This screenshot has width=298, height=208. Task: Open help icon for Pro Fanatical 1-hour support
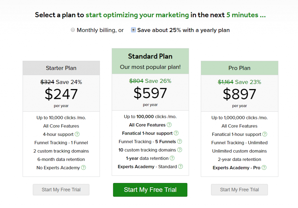pyautogui.click(x=265, y=134)
